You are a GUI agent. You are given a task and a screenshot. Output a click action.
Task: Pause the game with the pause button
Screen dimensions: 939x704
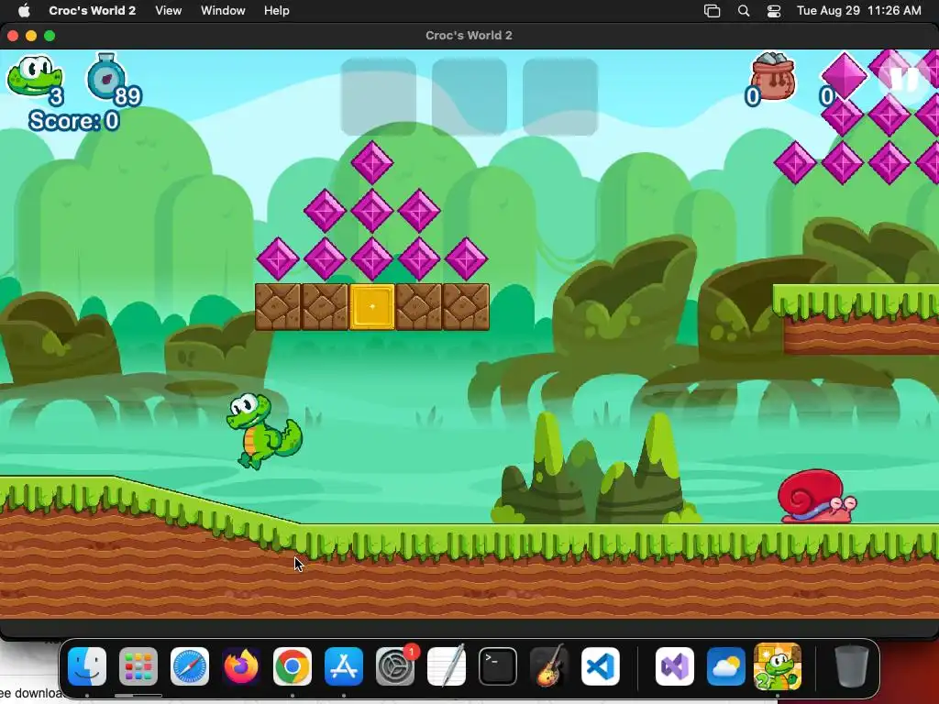[x=903, y=80]
